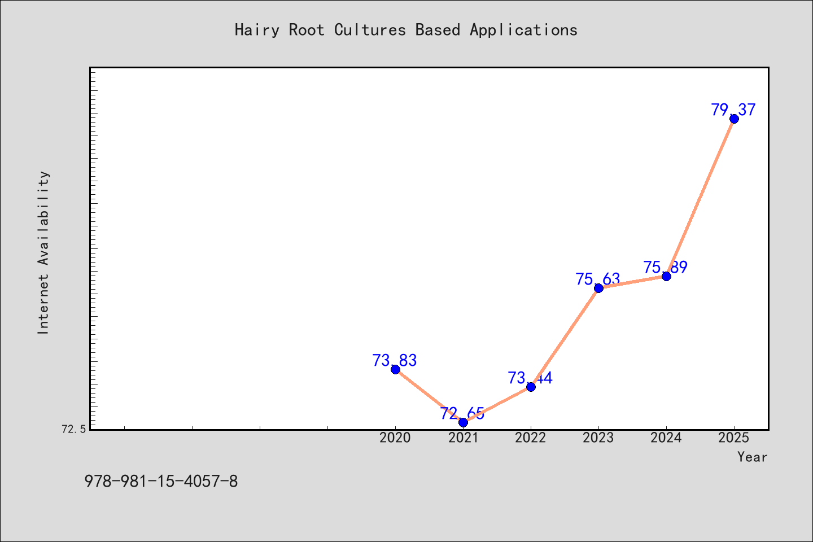Click the 75.63 data label
Screen dimensions: 813x542
click(x=598, y=279)
